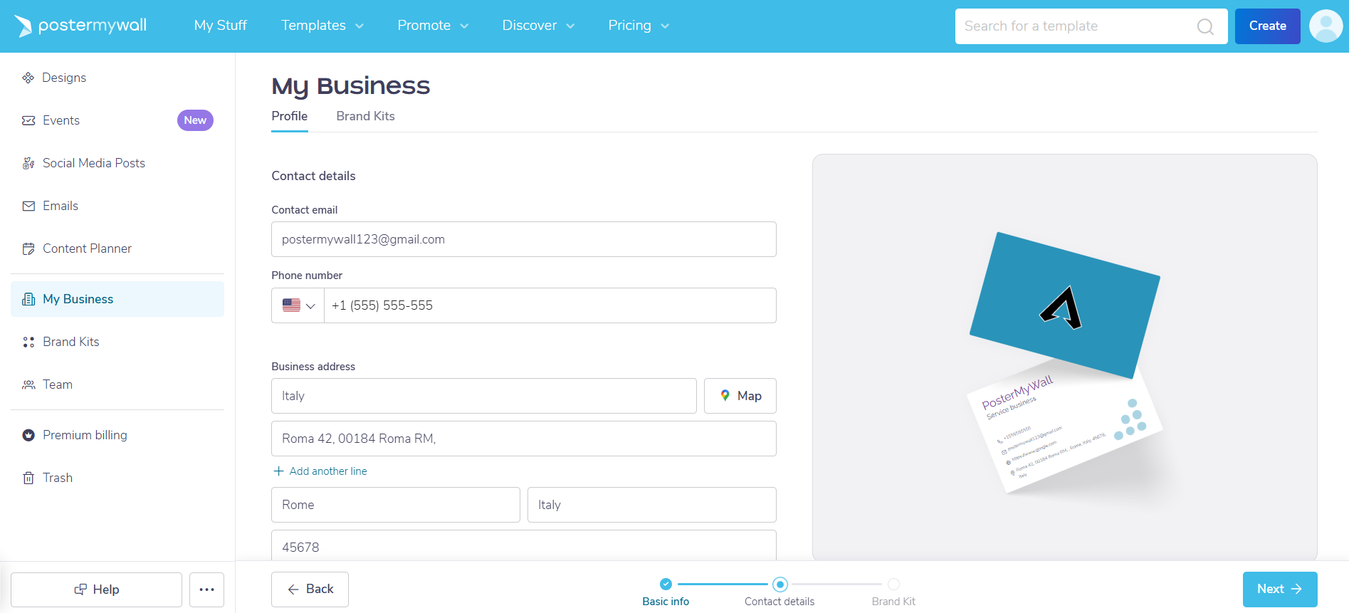Click the Premium billing crown icon
This screenshot has height=613, width=1349.
point(28,435)
